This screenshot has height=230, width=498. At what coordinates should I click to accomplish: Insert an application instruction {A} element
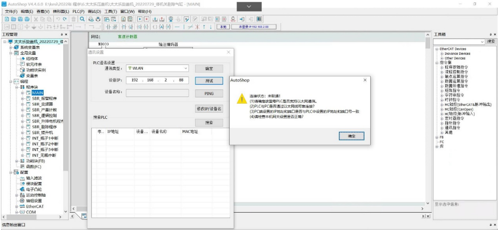click(x=162, y=27)
